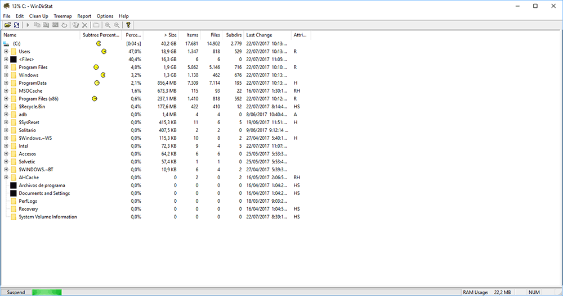Viewport: 563px width, 296px height.
Task: Click the yellow Help question mark icon
Action: (x=128, y=25)
